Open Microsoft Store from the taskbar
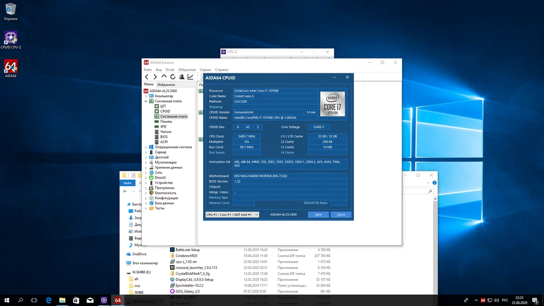Screen dimensions: 544x306 tap(76, 300)
